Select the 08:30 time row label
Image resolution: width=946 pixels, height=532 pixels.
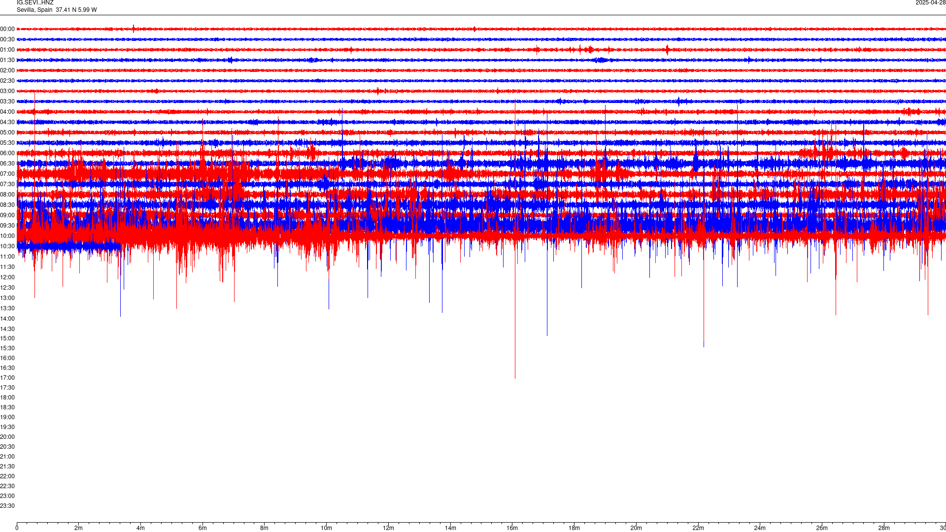tap(7, 205)
